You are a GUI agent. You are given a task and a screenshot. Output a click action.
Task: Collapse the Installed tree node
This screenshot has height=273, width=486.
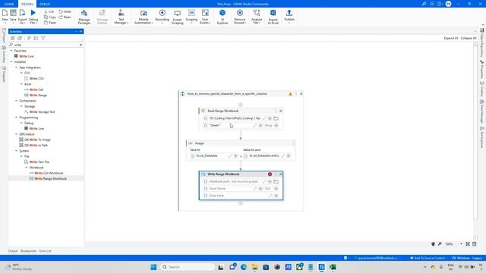coord(11,62)
